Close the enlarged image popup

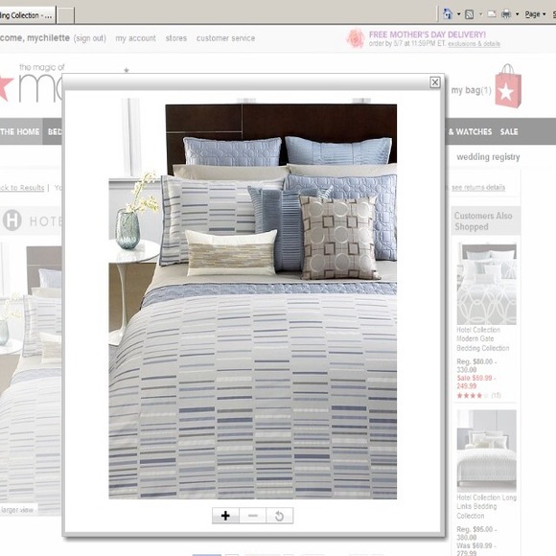click(x=435, y=82)
